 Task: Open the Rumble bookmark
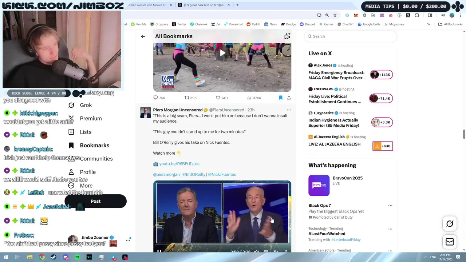pyautogui.click(x=139, y=24)
